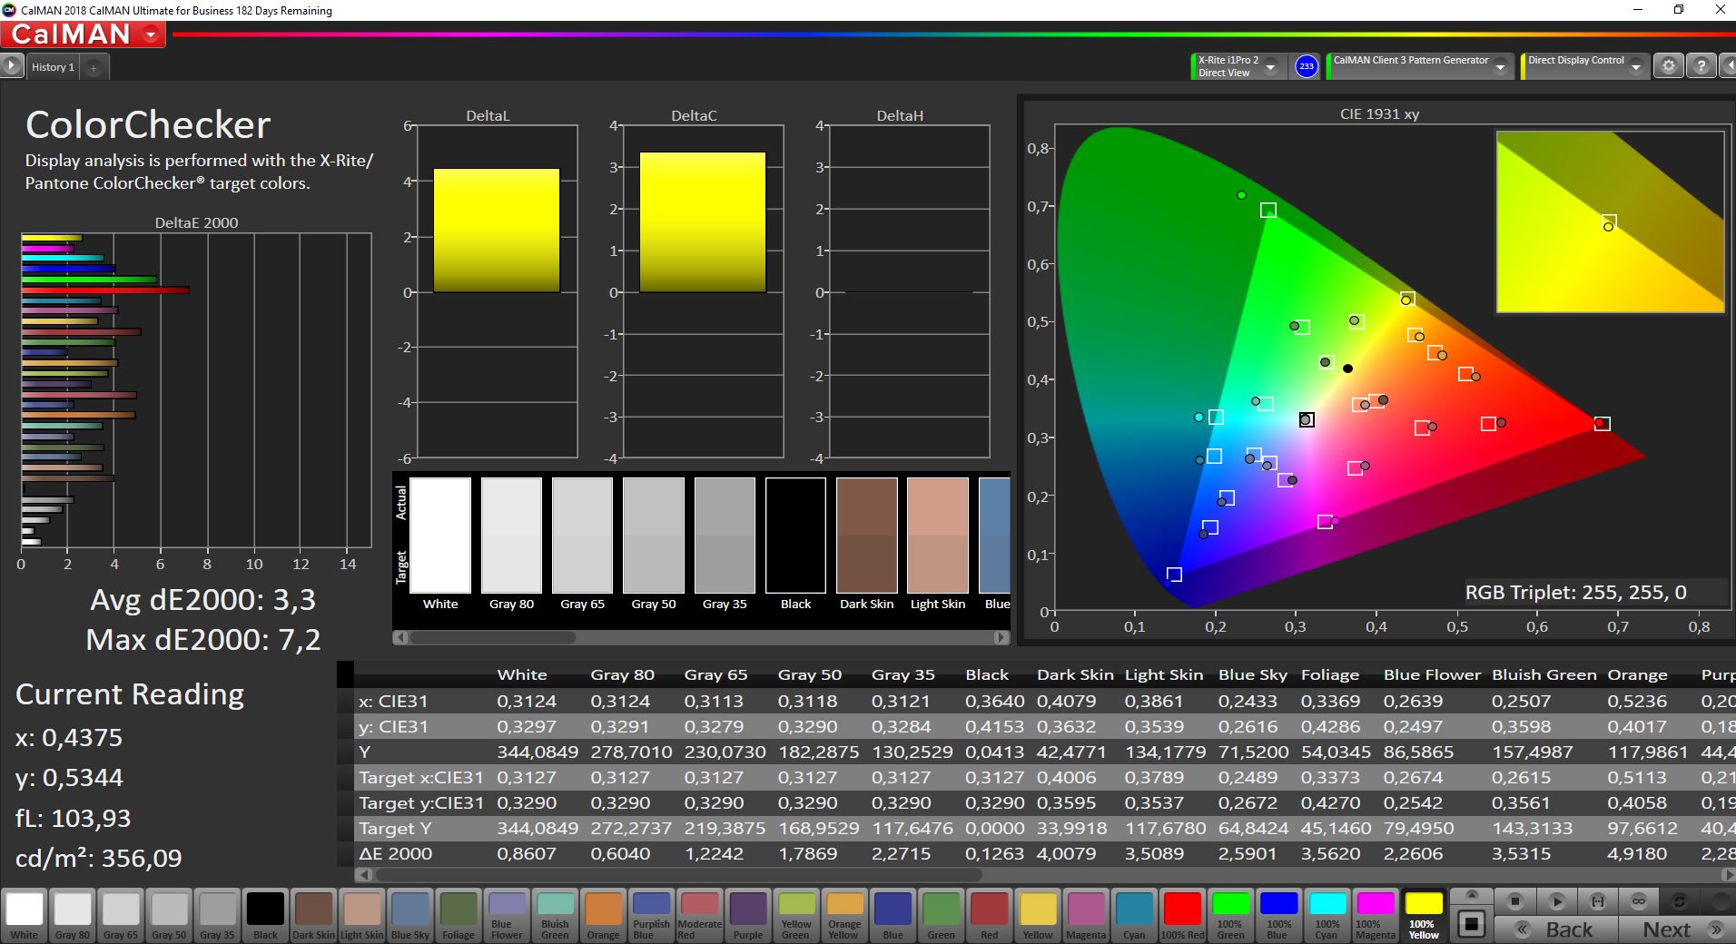Start the continuous read play button

(1556, 901)
